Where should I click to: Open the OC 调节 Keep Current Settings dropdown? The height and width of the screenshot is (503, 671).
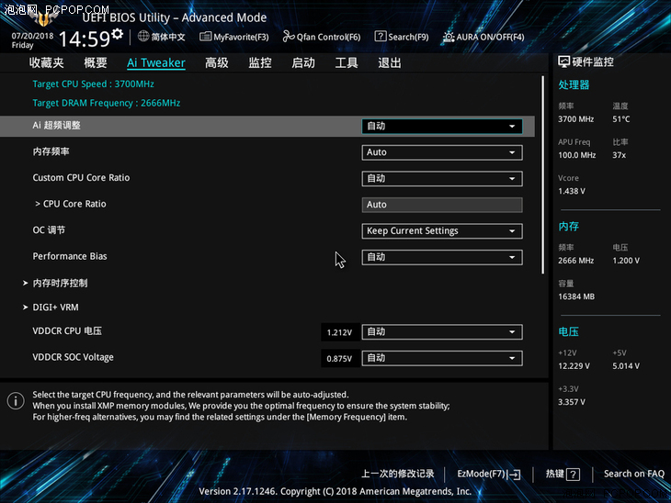click(x=442, y=231)
